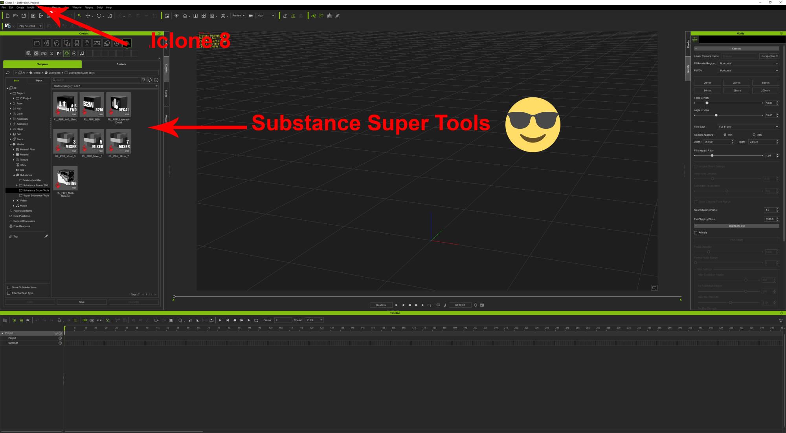Click the mini viewport icon at viewport corner
786x433 pixels.
coord(654,288)
